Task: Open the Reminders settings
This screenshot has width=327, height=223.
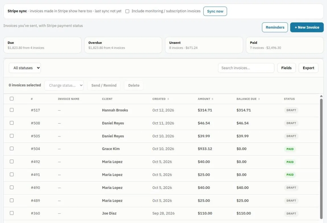Action: (275, 27)
